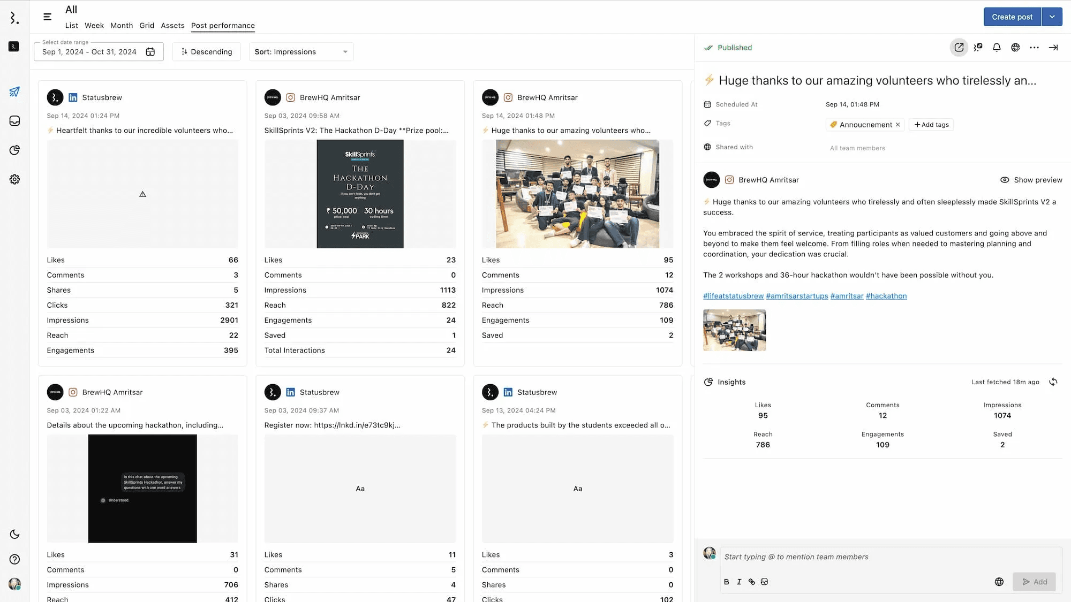Image resolution: width=1071 pixels, height=602 pixels.
Task: Expand the Sort: Impressions dropdown
Action: [x=301, y=52]
